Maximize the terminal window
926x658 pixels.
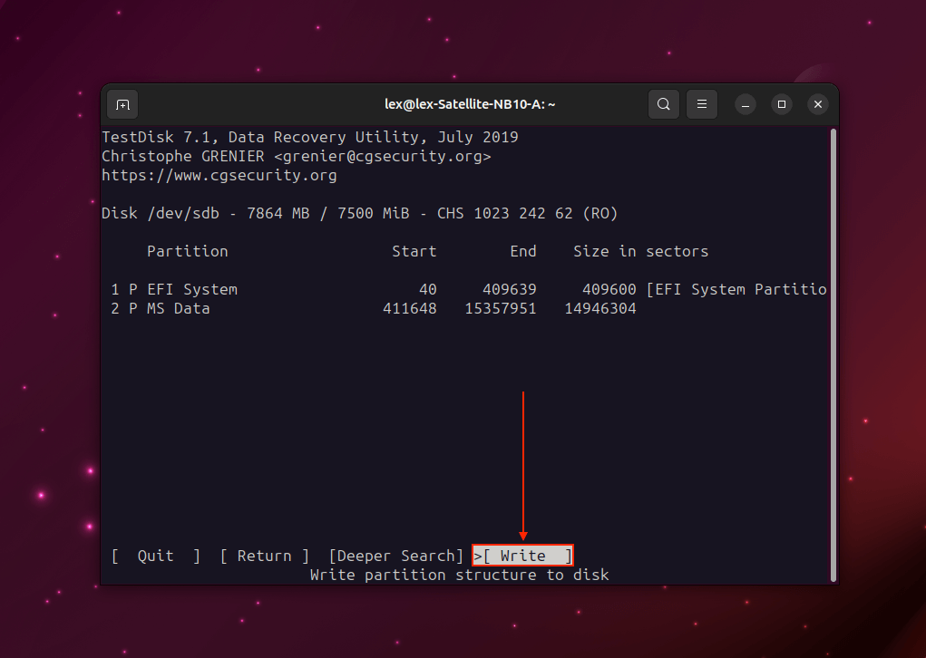[x=782, y=104]
